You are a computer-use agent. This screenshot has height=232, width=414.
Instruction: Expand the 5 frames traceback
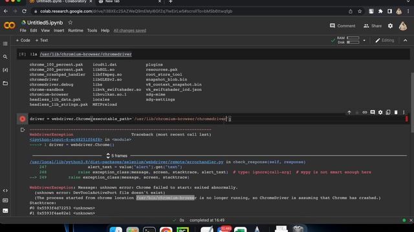coord(116,156)
